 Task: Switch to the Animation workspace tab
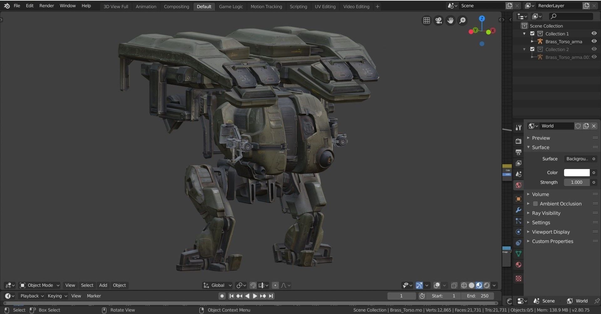pos(146,7)
